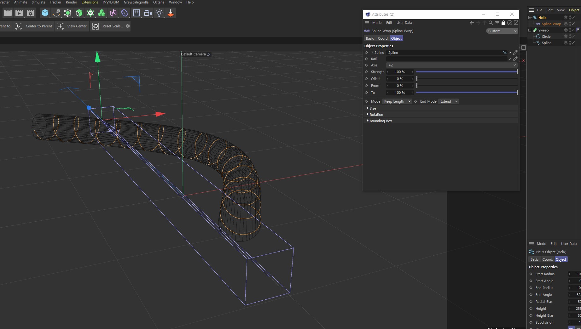
Task: Click Strength value input field
Action: (x=400, y=72)
